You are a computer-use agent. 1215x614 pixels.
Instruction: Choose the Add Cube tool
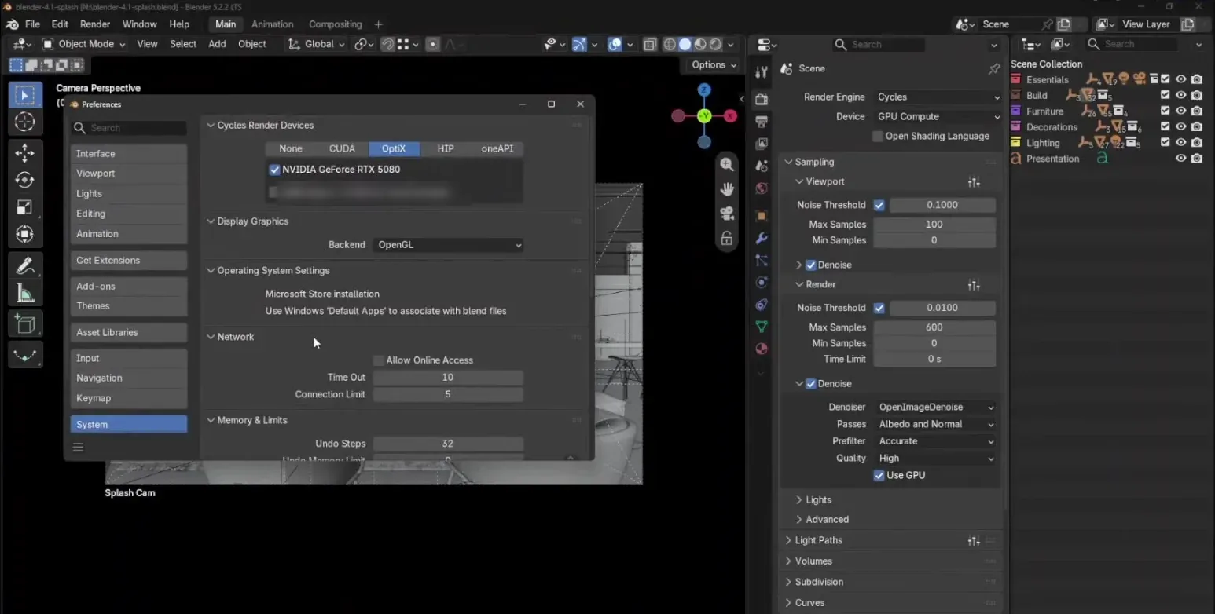tap(25, 323)
